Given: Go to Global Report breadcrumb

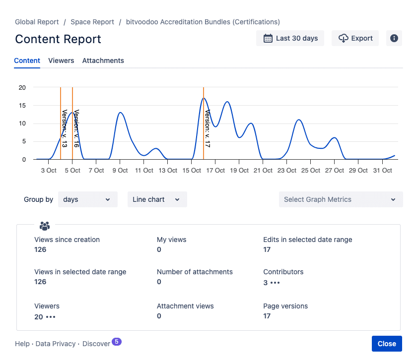Looking at the screenshot, I should (37, 22).
